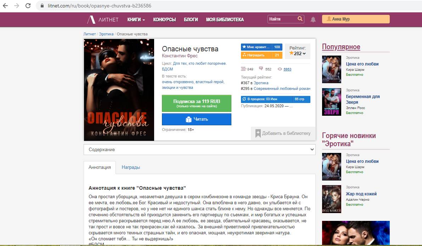Viewport: 422px width, 246px height.
Task: Open notifications bell icon
Action: coord(313,19)
